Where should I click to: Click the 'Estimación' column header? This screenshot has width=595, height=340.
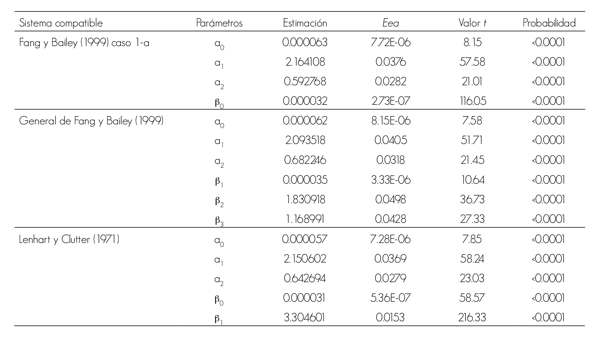[x=305, y=23]
